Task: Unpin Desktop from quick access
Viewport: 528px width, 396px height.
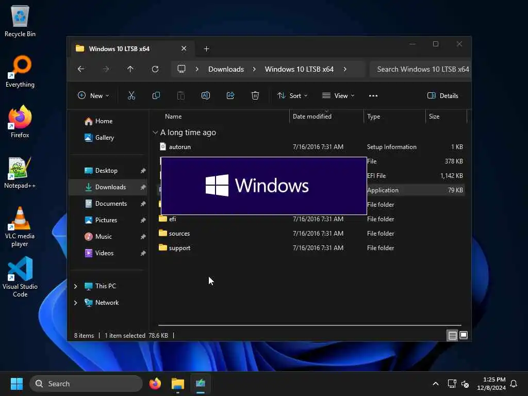Action: coord(143,171)
